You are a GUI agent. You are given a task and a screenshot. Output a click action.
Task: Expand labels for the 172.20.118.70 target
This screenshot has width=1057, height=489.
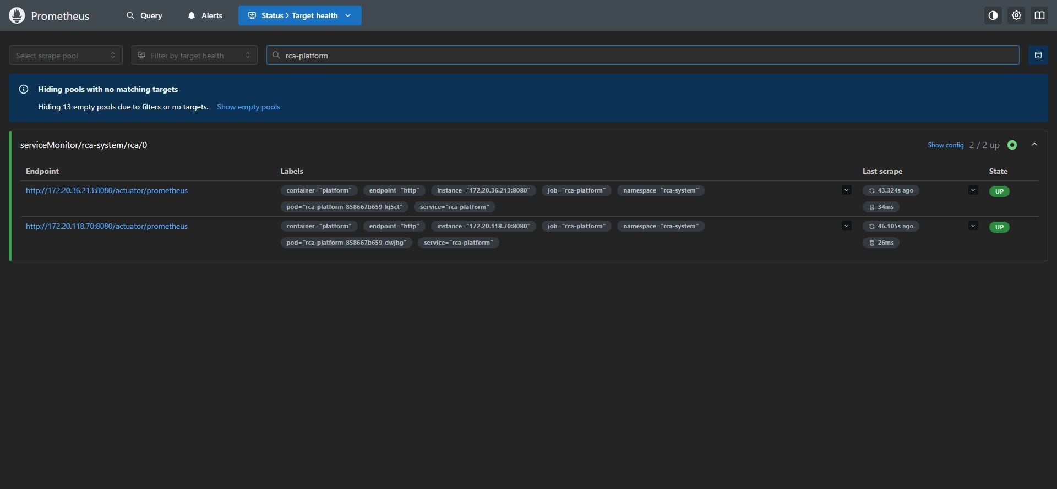[847, 226]
